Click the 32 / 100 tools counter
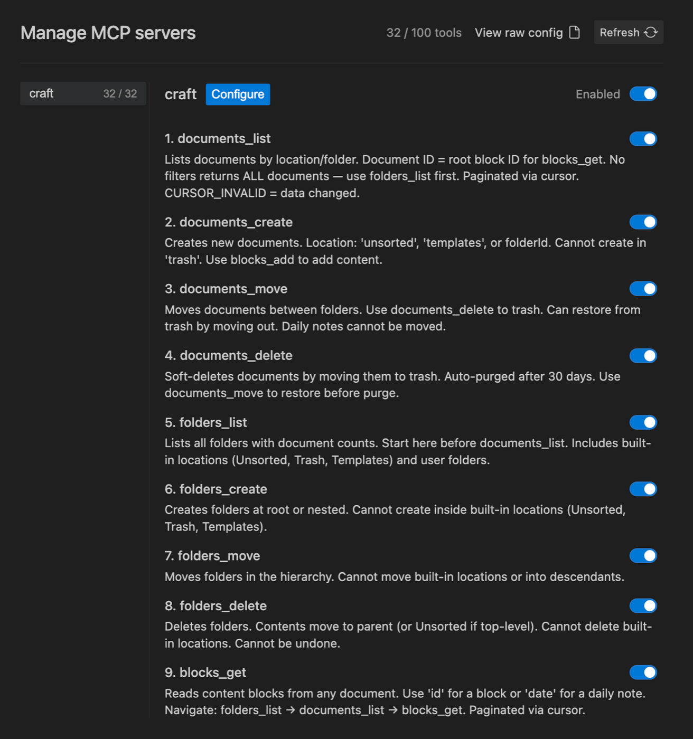 pyautogui.click(x=424, y=32)
